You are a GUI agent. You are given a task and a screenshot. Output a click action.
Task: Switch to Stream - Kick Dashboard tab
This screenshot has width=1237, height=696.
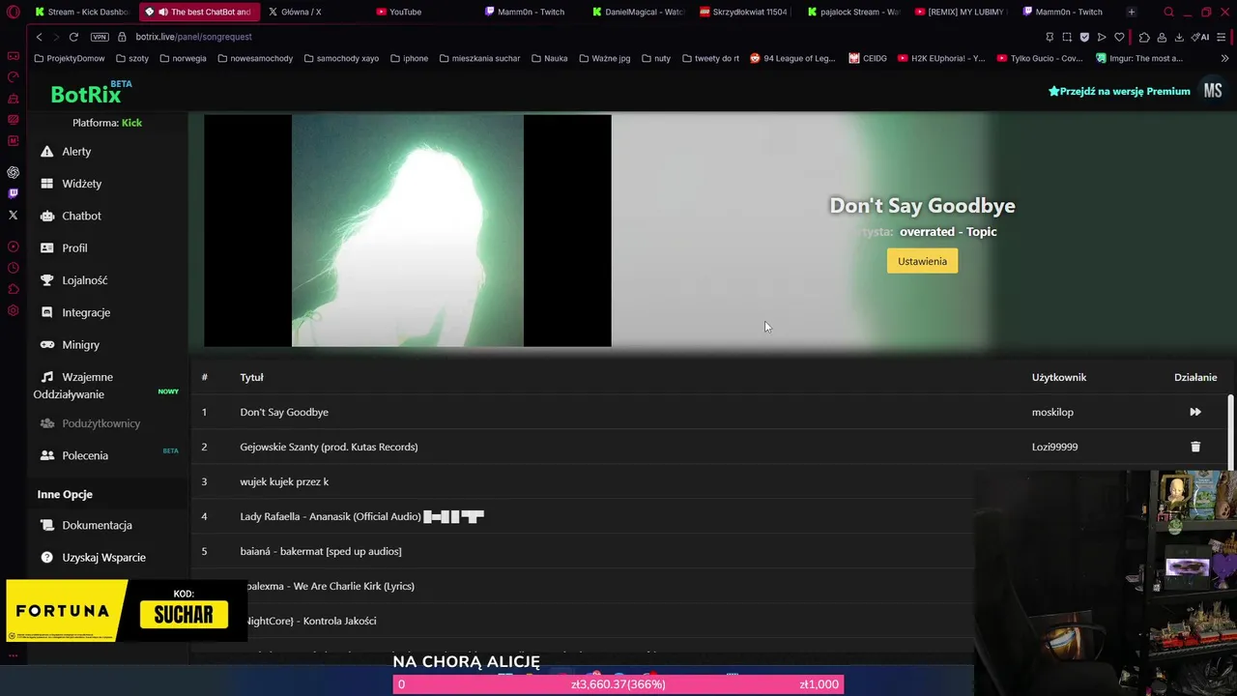[x=81, y=12]
